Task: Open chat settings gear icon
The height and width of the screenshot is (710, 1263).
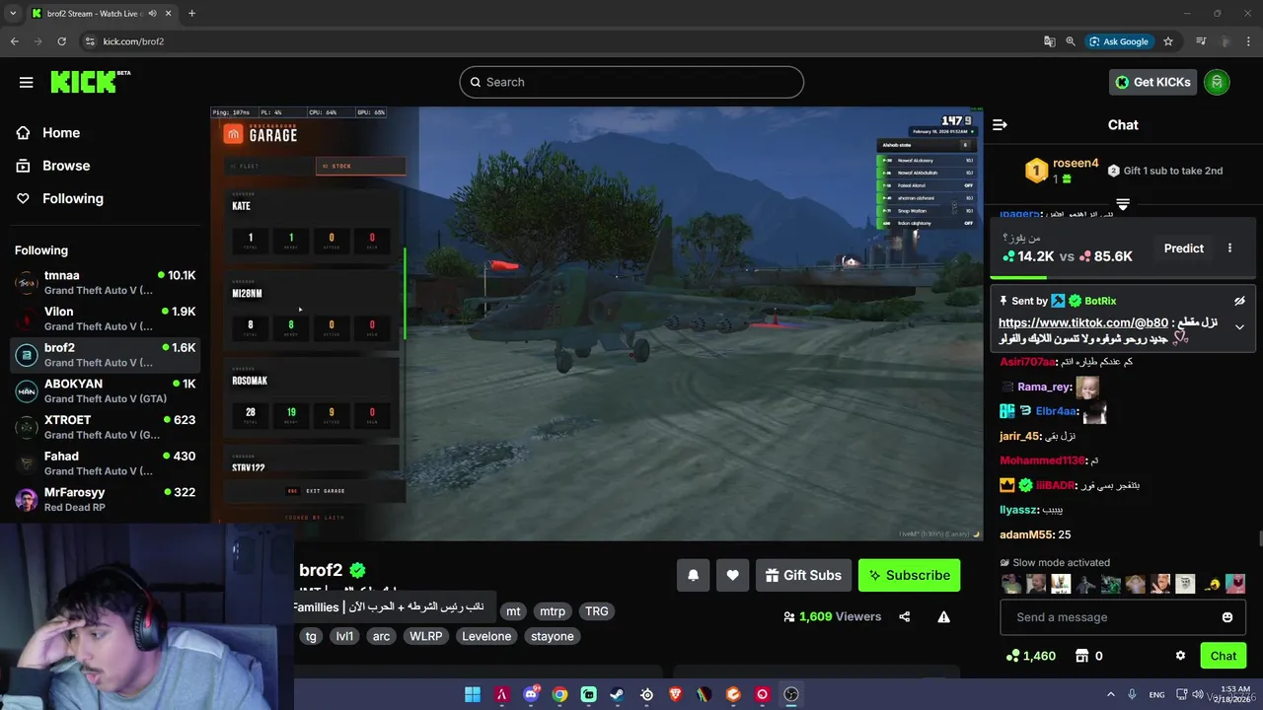Action: point(1180,656)
